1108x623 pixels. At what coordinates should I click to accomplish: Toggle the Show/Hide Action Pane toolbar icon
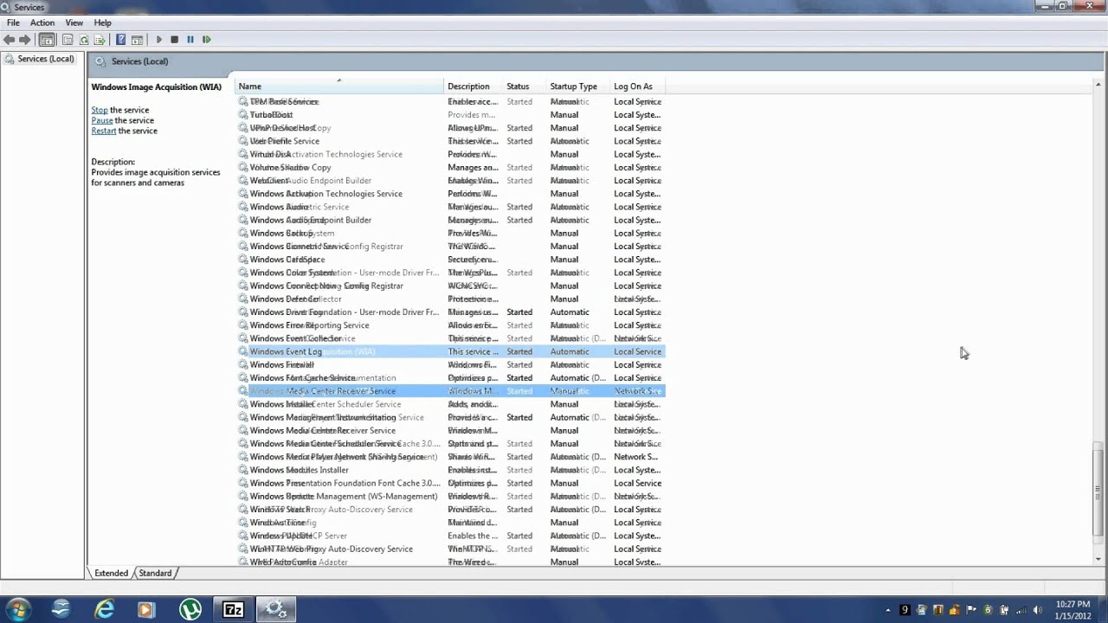(137, 40)
